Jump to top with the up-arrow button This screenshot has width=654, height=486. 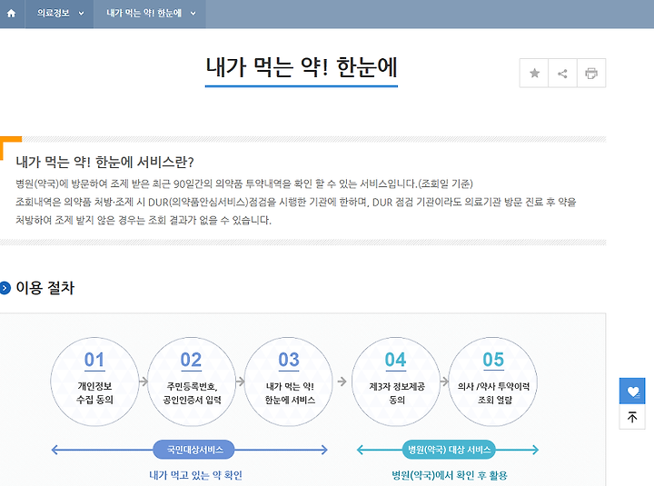pos(632,417)
